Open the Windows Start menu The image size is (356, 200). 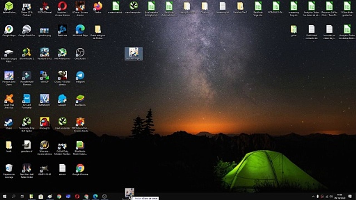[4, 196]
